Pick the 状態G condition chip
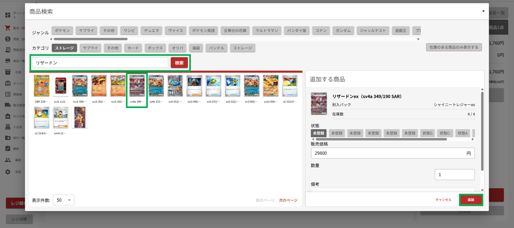 (x=427, y=133)
